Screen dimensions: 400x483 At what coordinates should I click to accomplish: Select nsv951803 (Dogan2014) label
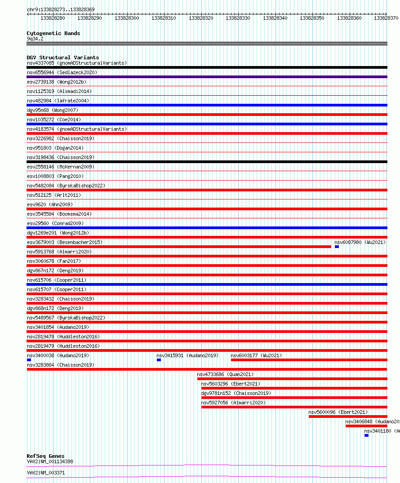[55, 148]
